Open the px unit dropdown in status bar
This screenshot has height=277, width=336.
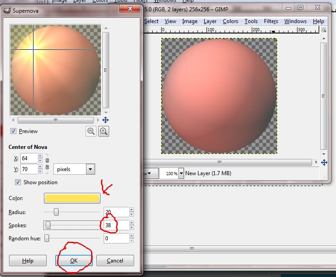[152, 173]
